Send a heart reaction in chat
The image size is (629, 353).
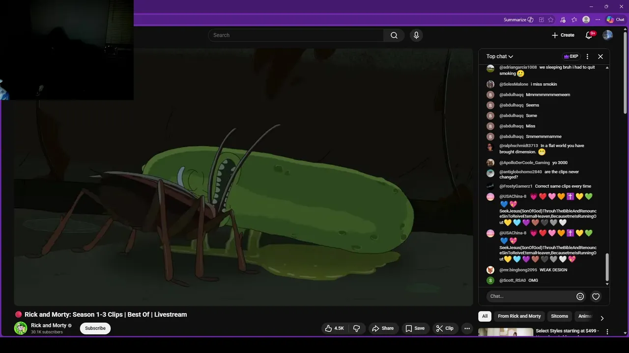tap(596, 296)
